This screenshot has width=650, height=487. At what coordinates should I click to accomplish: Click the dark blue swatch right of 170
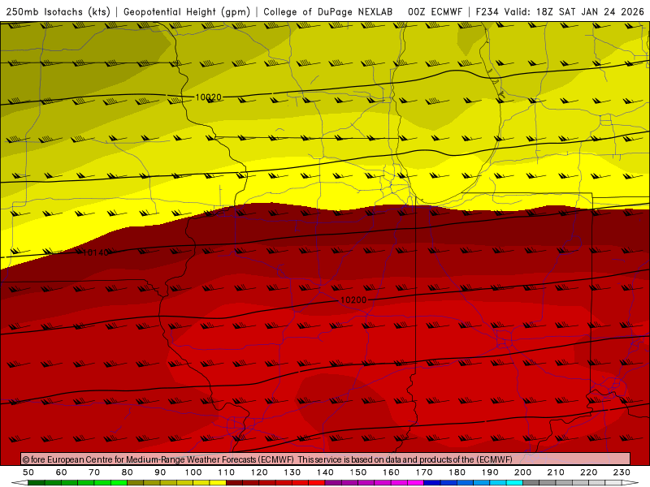click(432, 482)
